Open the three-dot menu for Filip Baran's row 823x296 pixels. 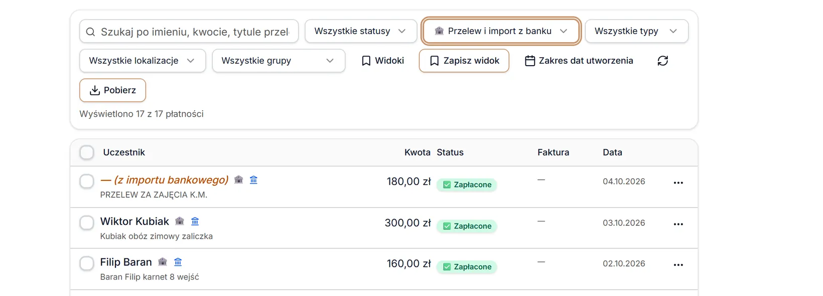click(678, 265)
